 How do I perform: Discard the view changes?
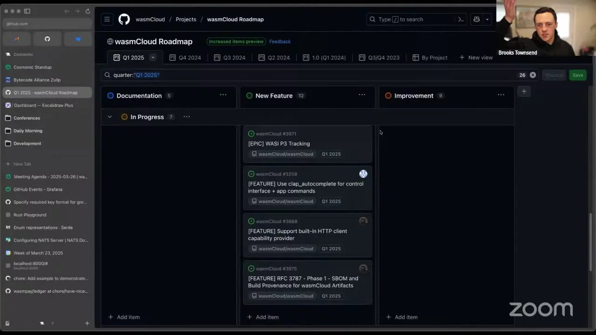click(x=554, y=75)
